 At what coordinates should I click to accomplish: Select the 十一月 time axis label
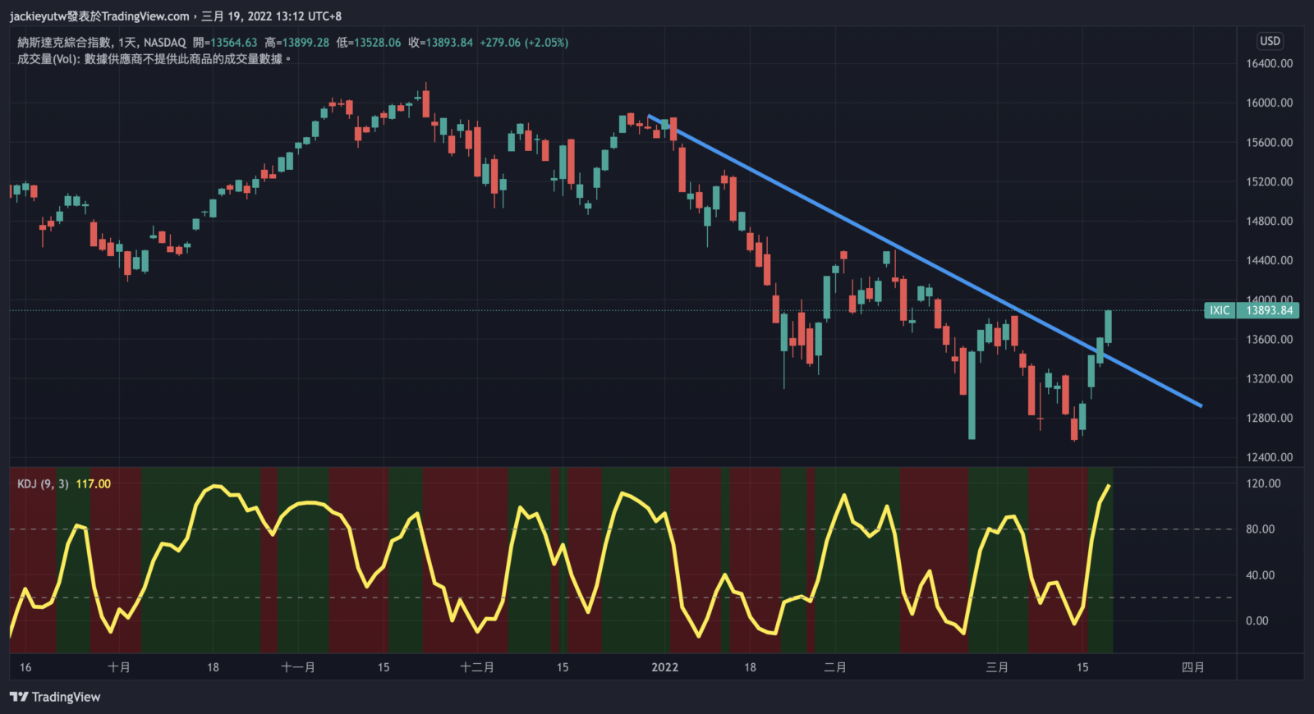298,667
